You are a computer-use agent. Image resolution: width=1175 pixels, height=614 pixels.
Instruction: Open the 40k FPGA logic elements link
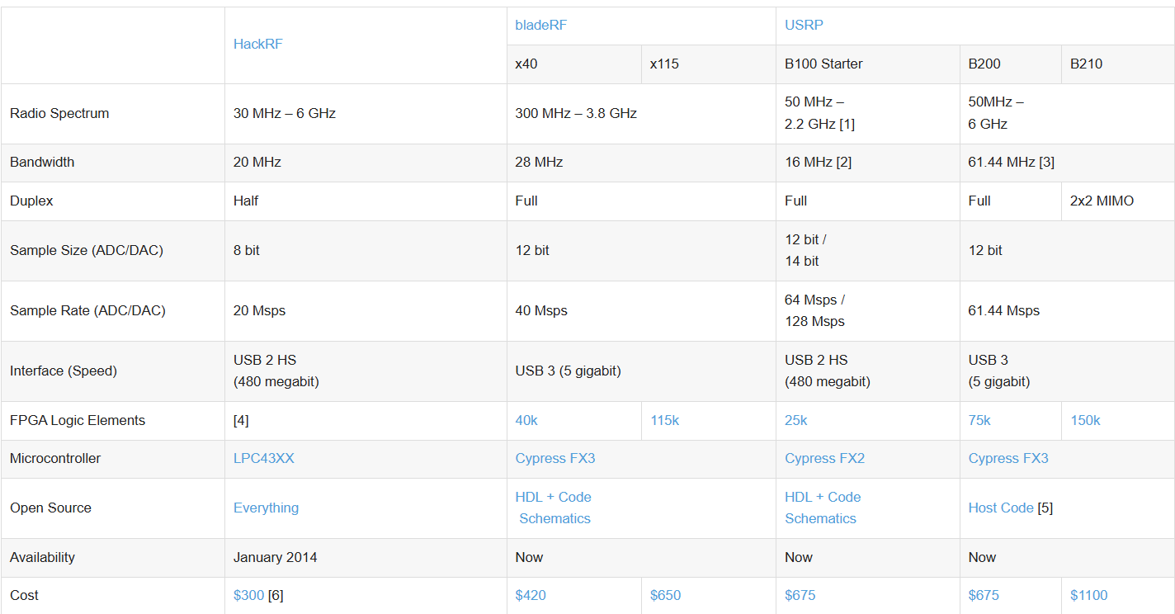[526, 421]
